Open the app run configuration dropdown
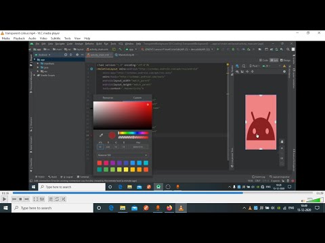The height and width of the screenshot is (243, 325). coord(131,49)
